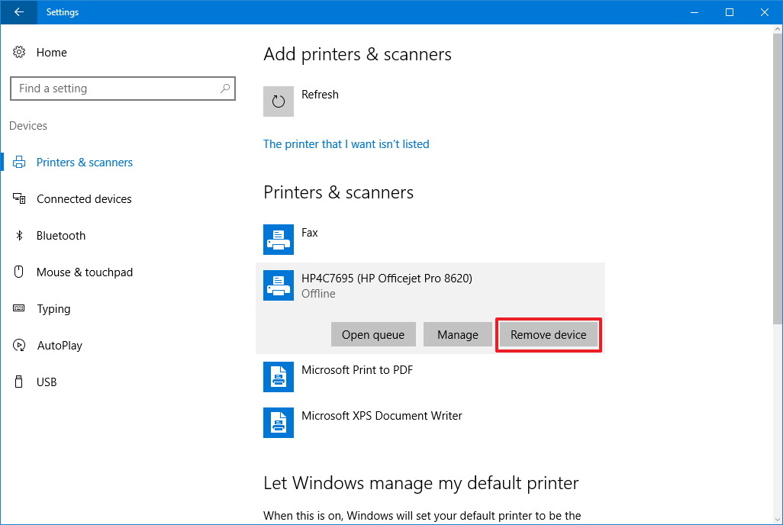Click the Refresh icon to scan for printers
Screen dimensions: 783x525
click(x=278, y=101)
